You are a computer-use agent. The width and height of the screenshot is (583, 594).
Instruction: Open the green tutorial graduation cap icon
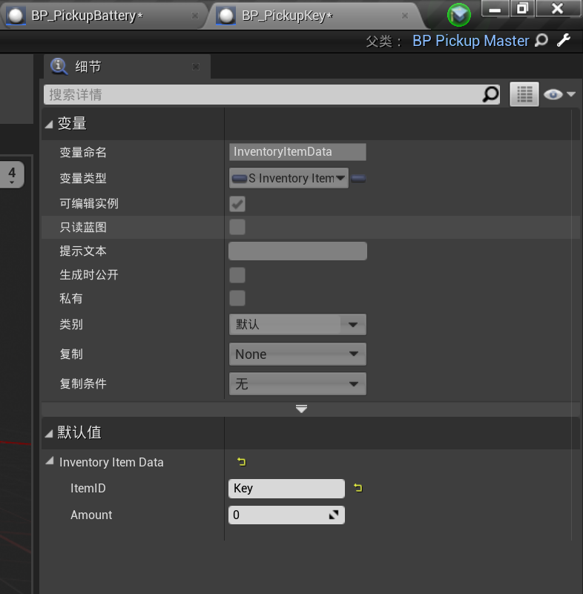[458, 15]
